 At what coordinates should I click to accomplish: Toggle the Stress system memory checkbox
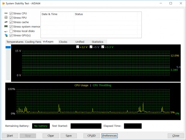pos(11,27)
